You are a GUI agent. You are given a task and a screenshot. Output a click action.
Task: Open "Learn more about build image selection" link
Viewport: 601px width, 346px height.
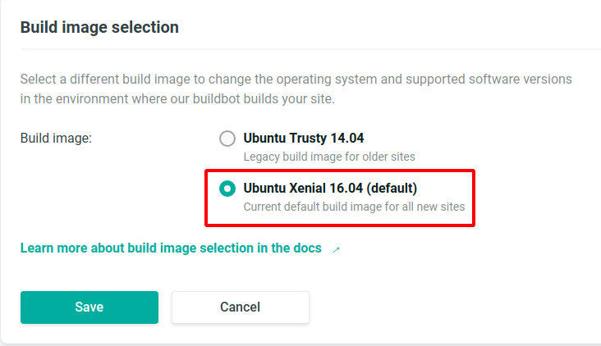pyautogui.click(x=171, y=248)
